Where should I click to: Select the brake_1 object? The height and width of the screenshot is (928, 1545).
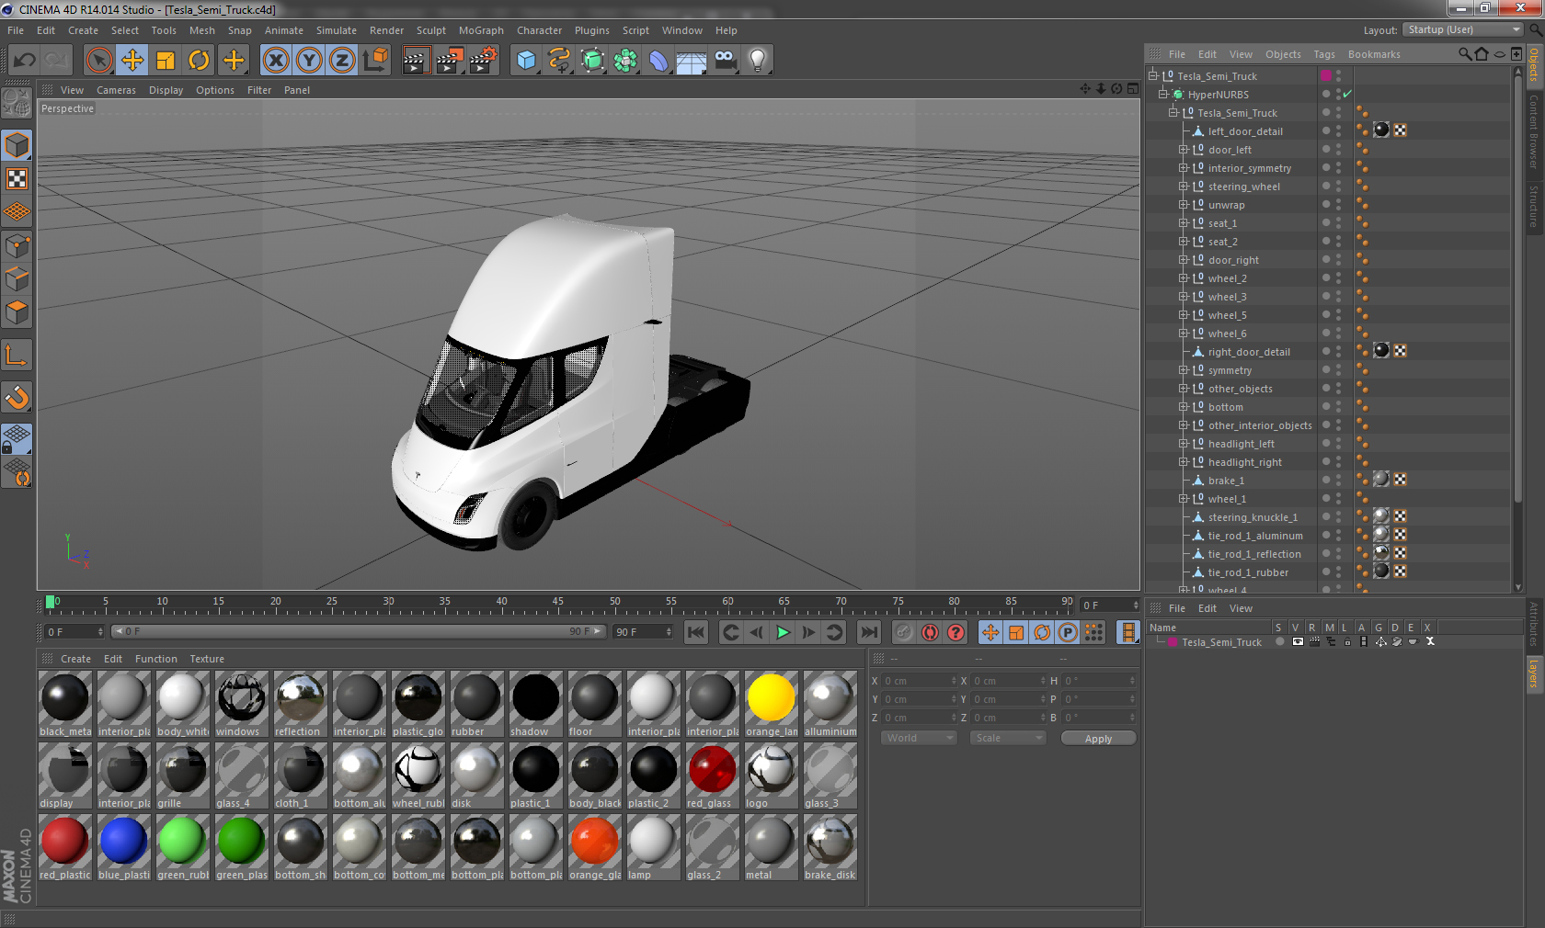pos(1226,481)
